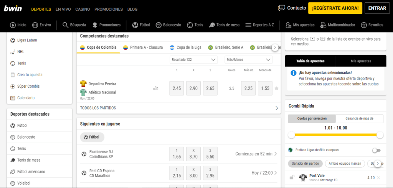The height and width of the screenshot is (188, 393).
Task: Open Fluminense RJ match via Comienza en 52 min
Action: point(256,154)
